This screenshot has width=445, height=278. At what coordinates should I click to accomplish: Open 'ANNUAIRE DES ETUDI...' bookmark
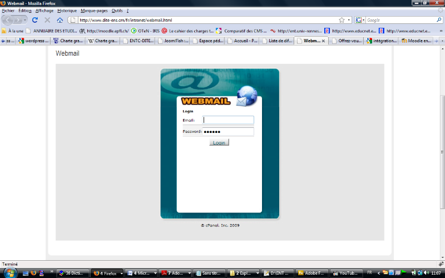[x=52, y=31]
